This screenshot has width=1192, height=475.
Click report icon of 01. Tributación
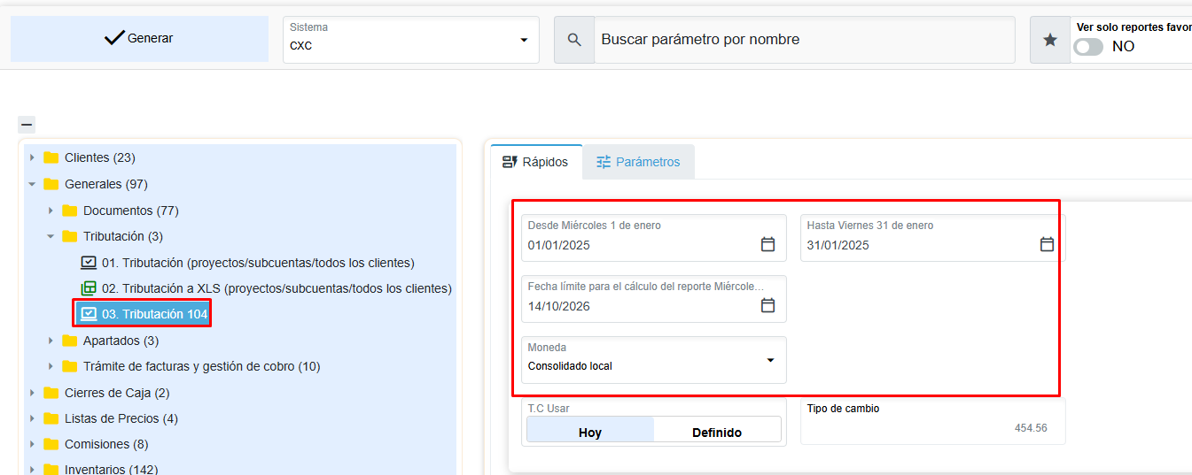coord(89,263)
